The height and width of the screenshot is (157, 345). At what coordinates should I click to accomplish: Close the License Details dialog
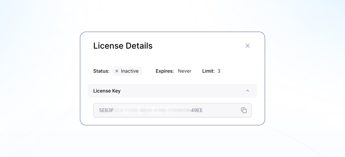pos(248,46)
